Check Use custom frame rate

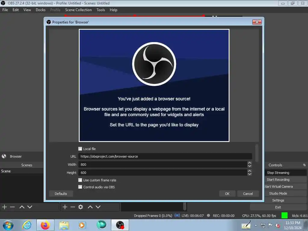click(x=80, y=180)
